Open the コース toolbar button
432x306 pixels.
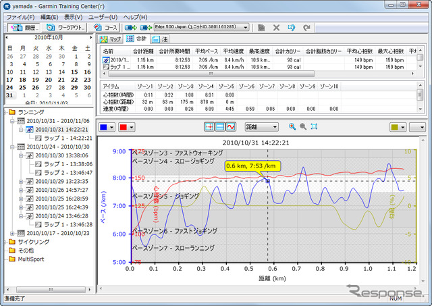pos(105,28)
